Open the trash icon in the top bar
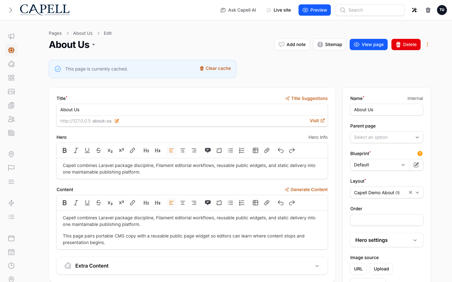The height and width of the screenshot is (282, 452). pyautogui.click(x=428, y=10)
